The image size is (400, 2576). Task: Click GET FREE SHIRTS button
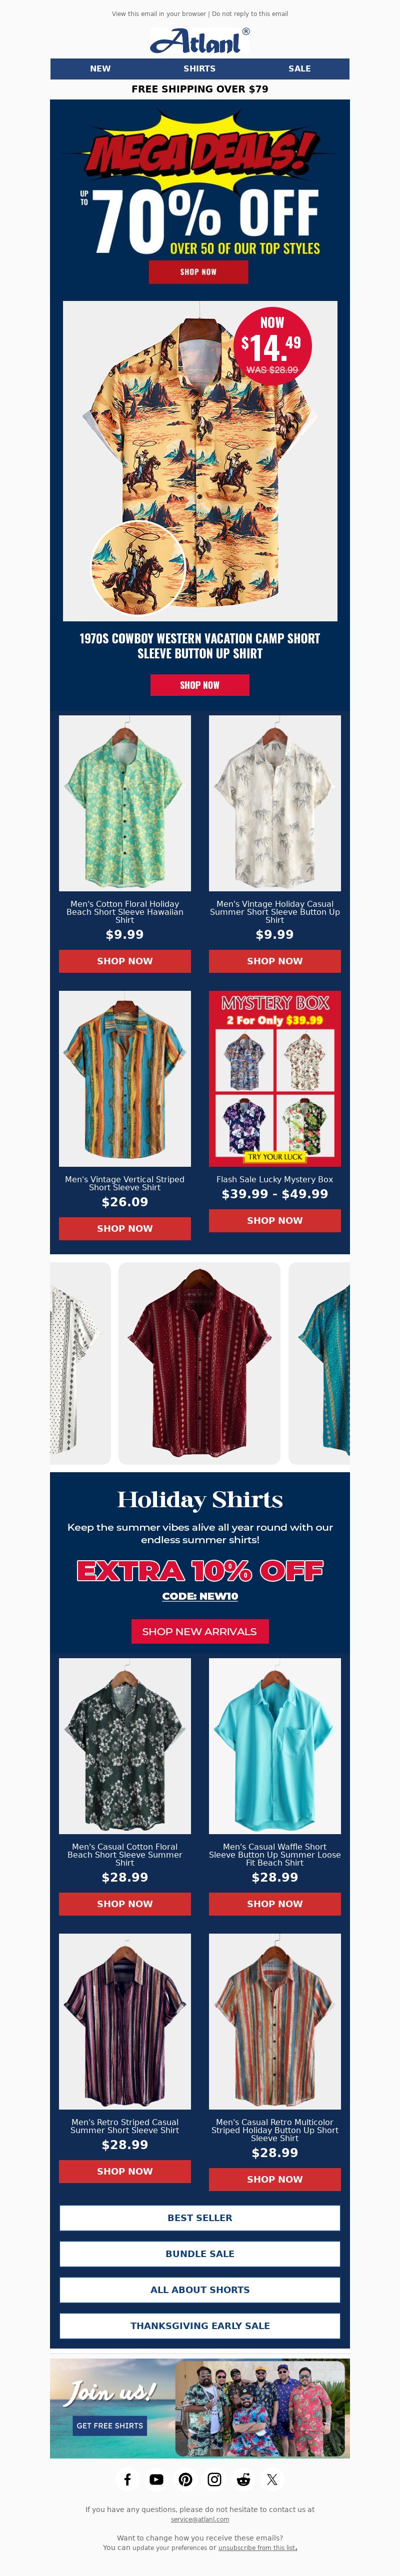[110, 2426]
